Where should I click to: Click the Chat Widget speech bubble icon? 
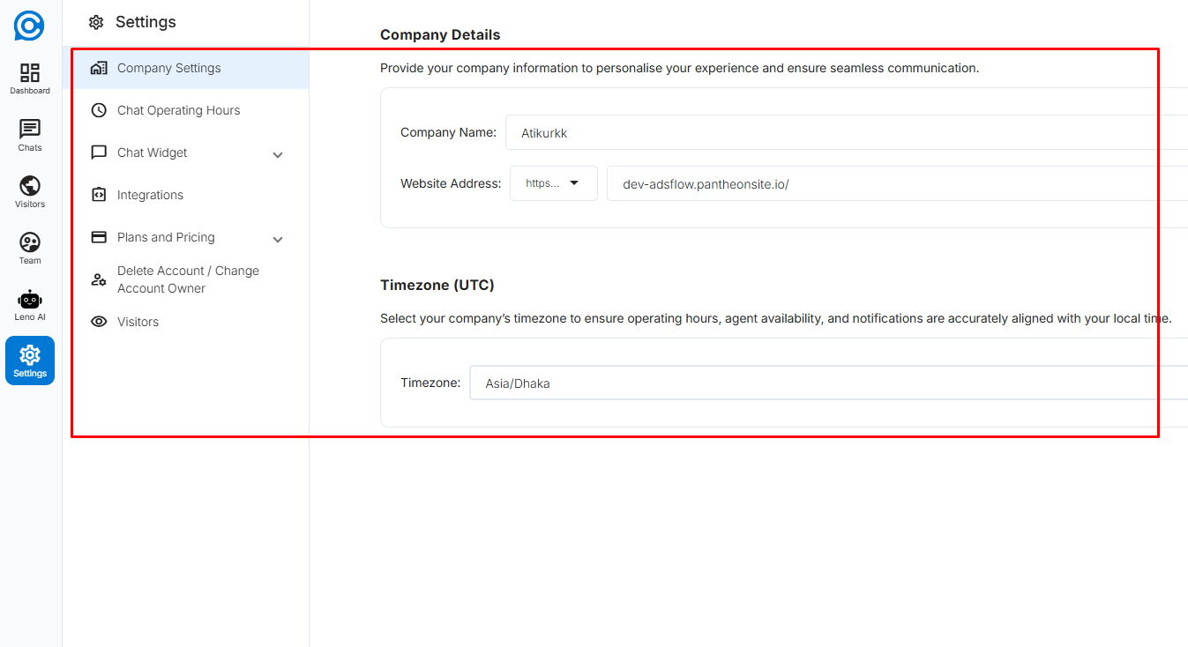click(100, 152)
